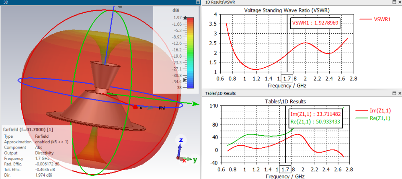
Task: Close the Tables\1D Results window
Action: tap(400, 93)
